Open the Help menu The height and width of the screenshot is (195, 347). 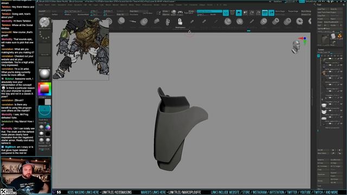(225, 5)
